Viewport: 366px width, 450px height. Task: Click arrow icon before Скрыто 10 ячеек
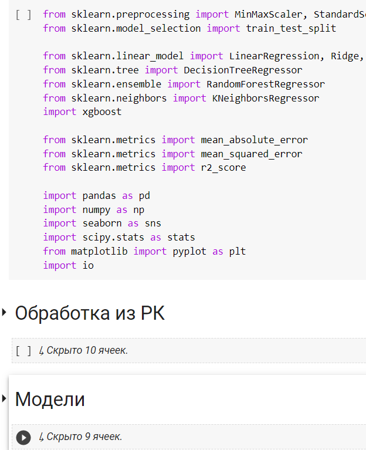point(41,351)
